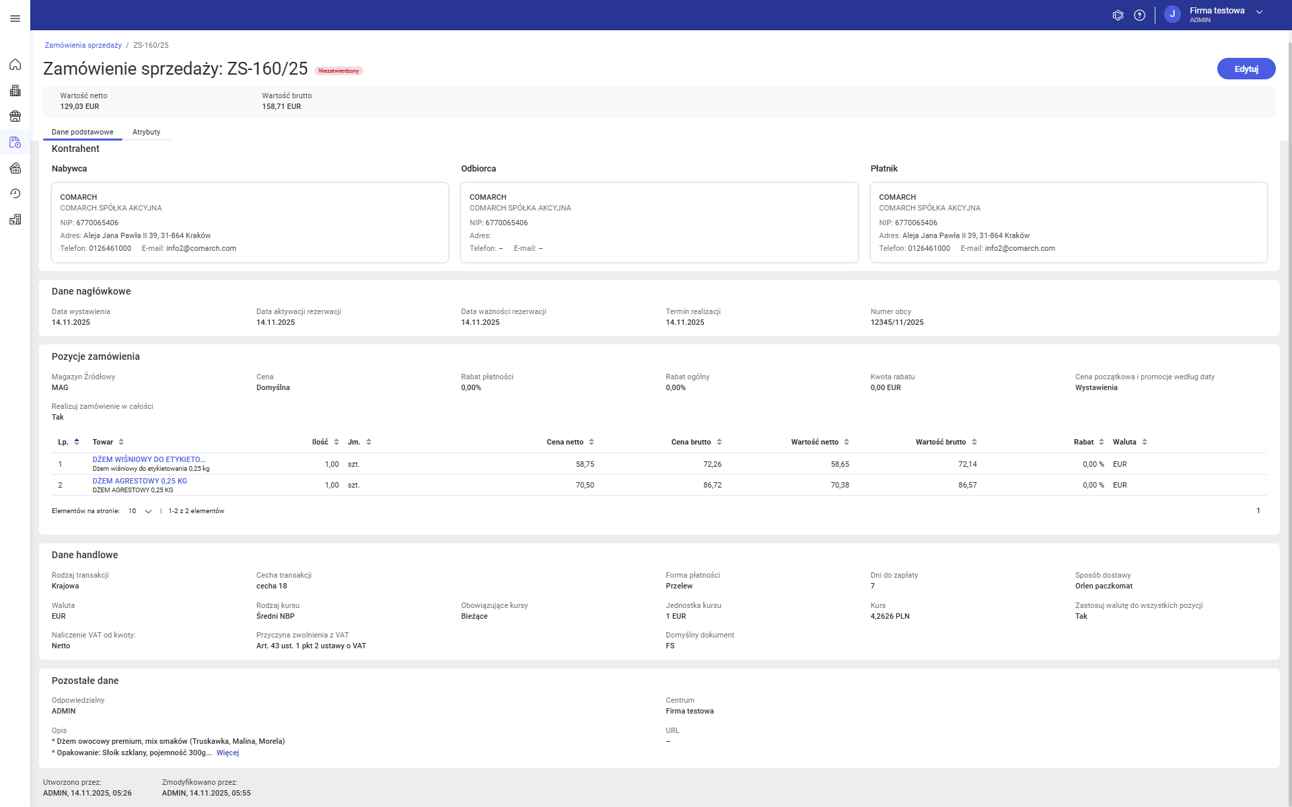This screenshot has height=807, width=1292.
Task: Open the AI chat assistant icon
Action: [1118, 15]
